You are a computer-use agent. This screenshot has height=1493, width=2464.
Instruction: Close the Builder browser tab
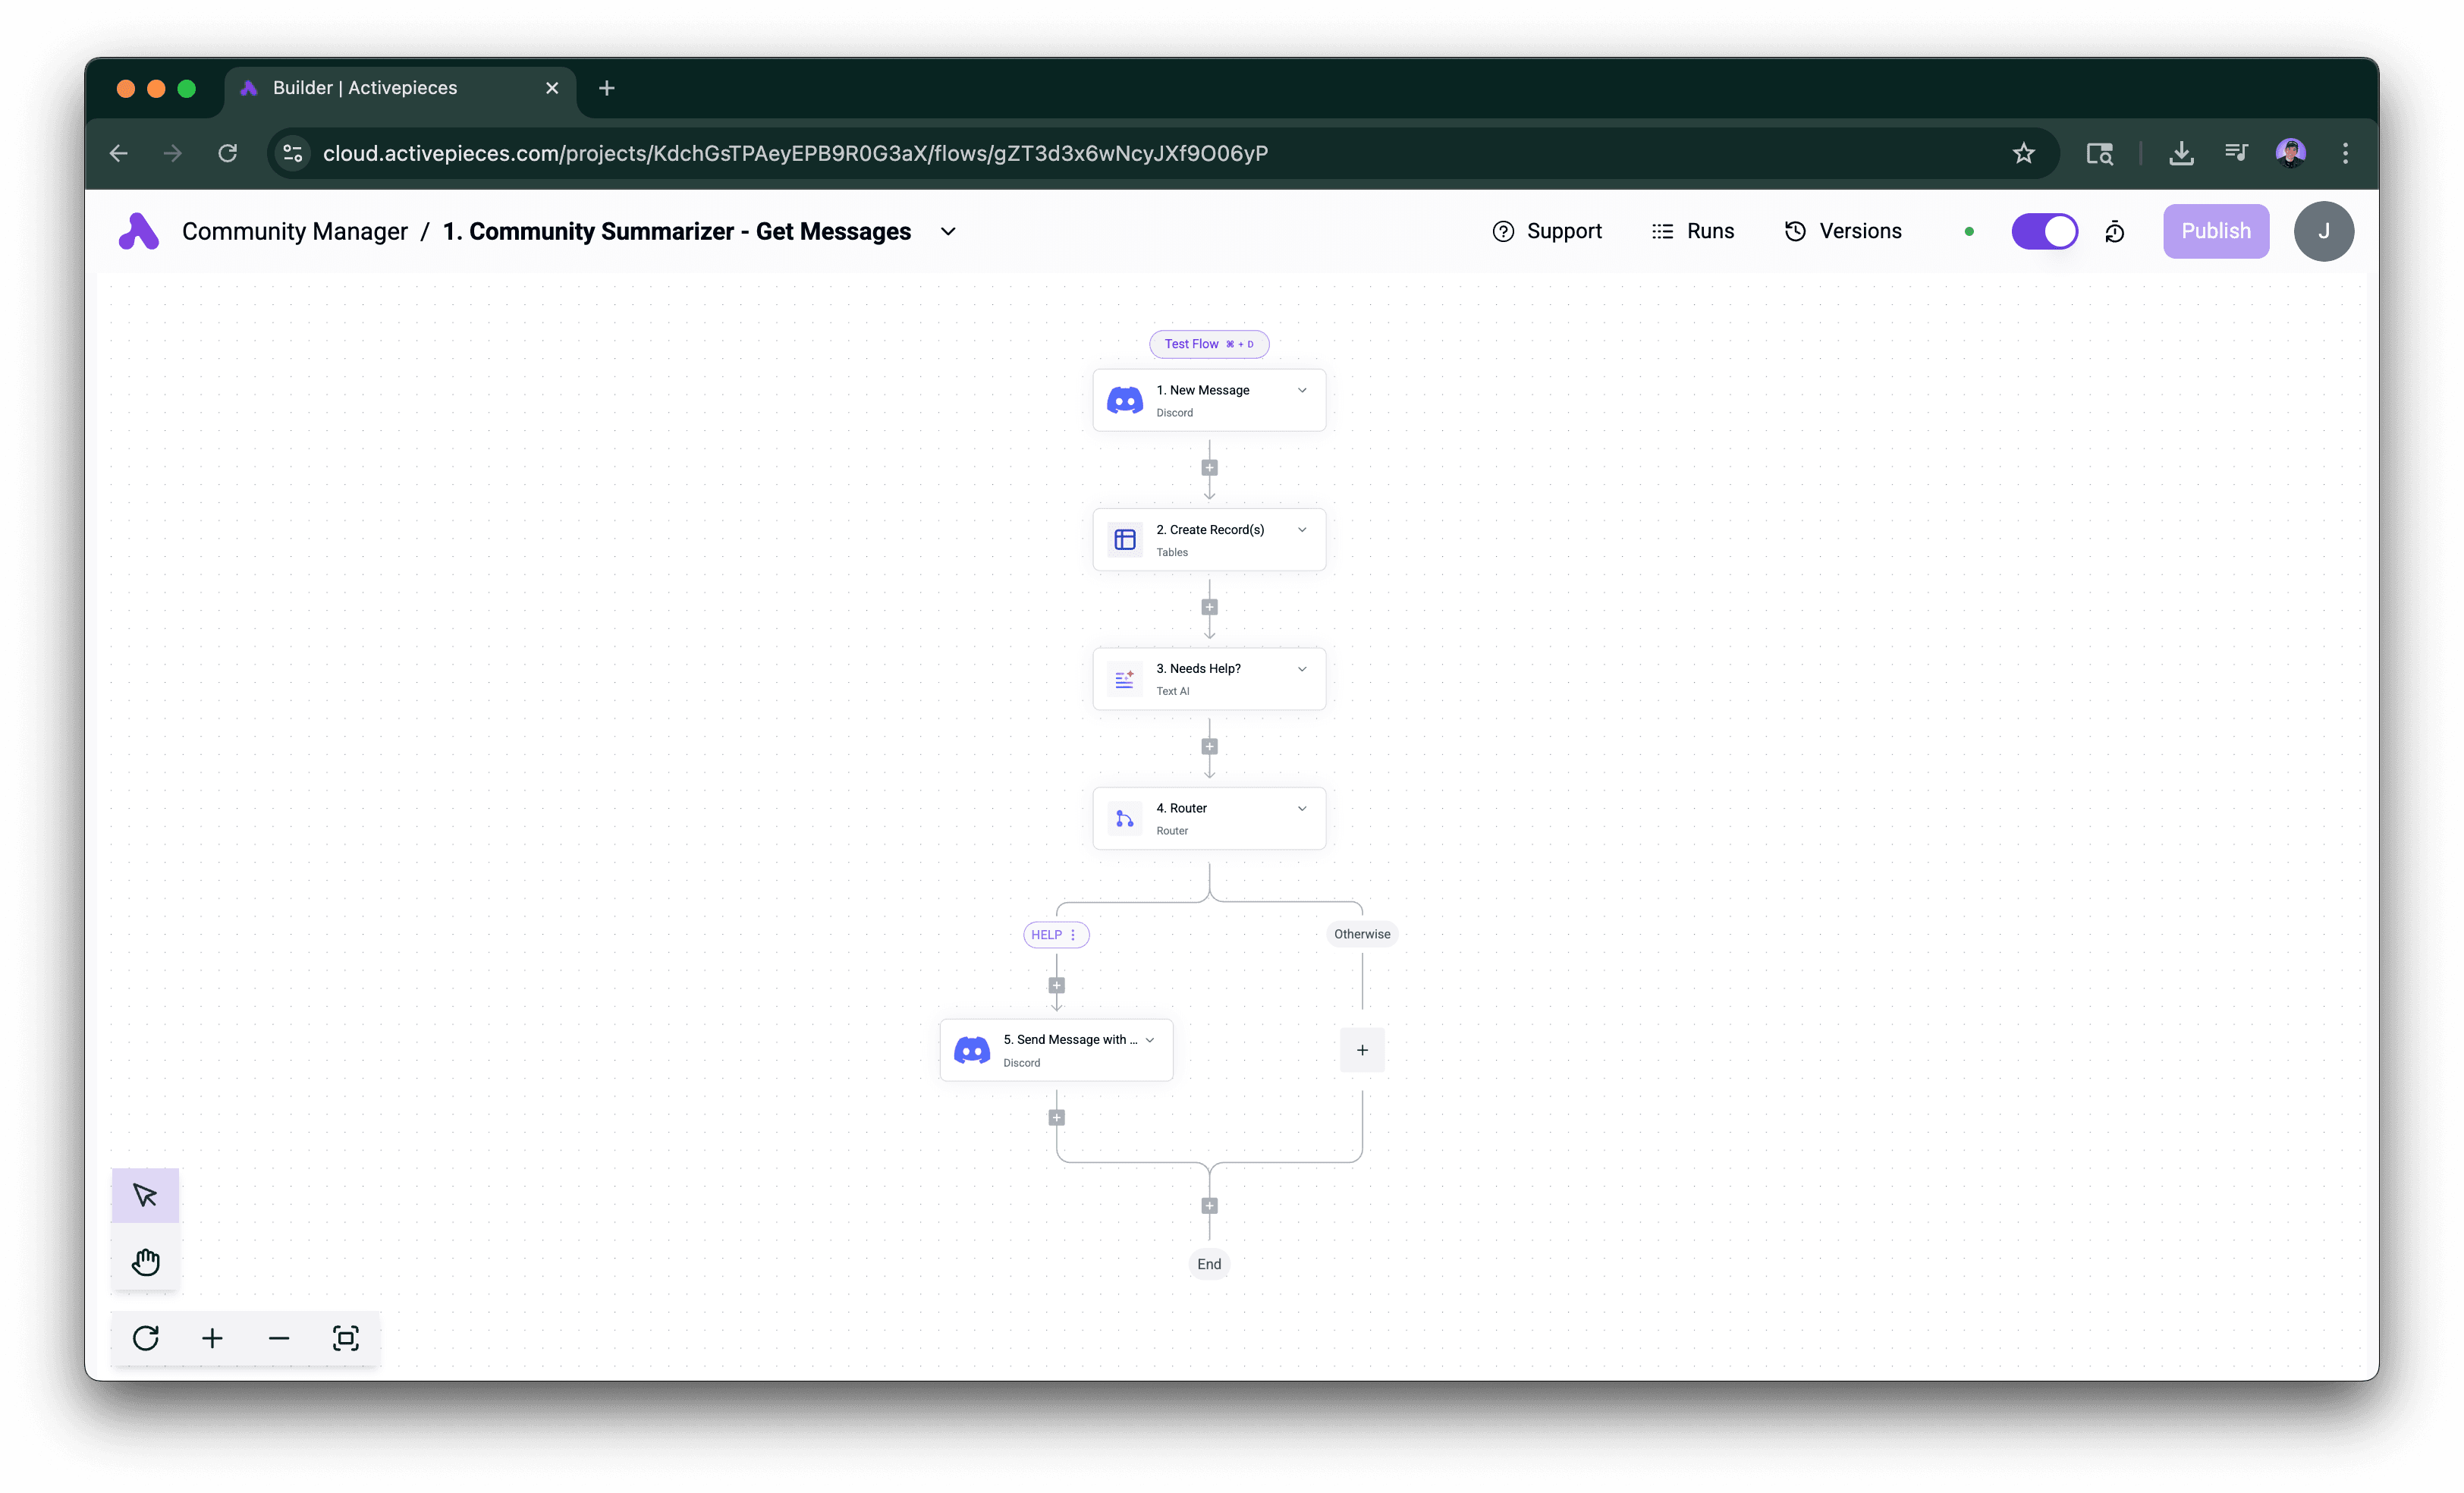point(552,88)
